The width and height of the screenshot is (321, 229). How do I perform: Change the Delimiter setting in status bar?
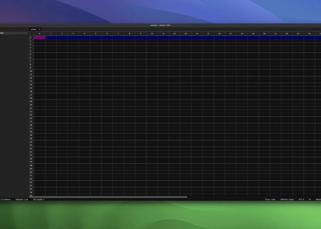tap(287, 199)
